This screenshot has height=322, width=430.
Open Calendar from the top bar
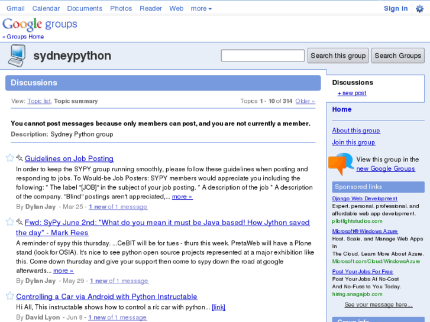[46, 8]
